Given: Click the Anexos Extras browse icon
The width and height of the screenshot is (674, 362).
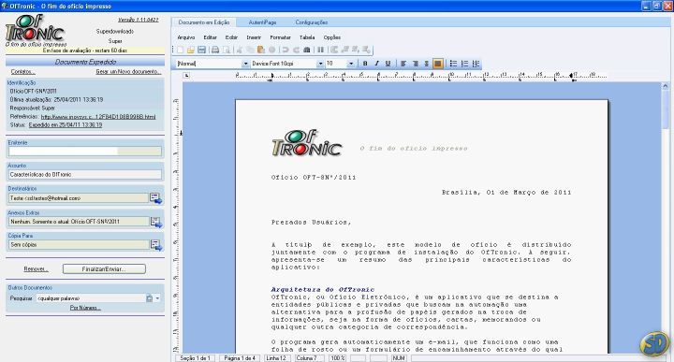Looking at the screenshot, I should click(x=155, y=222).
